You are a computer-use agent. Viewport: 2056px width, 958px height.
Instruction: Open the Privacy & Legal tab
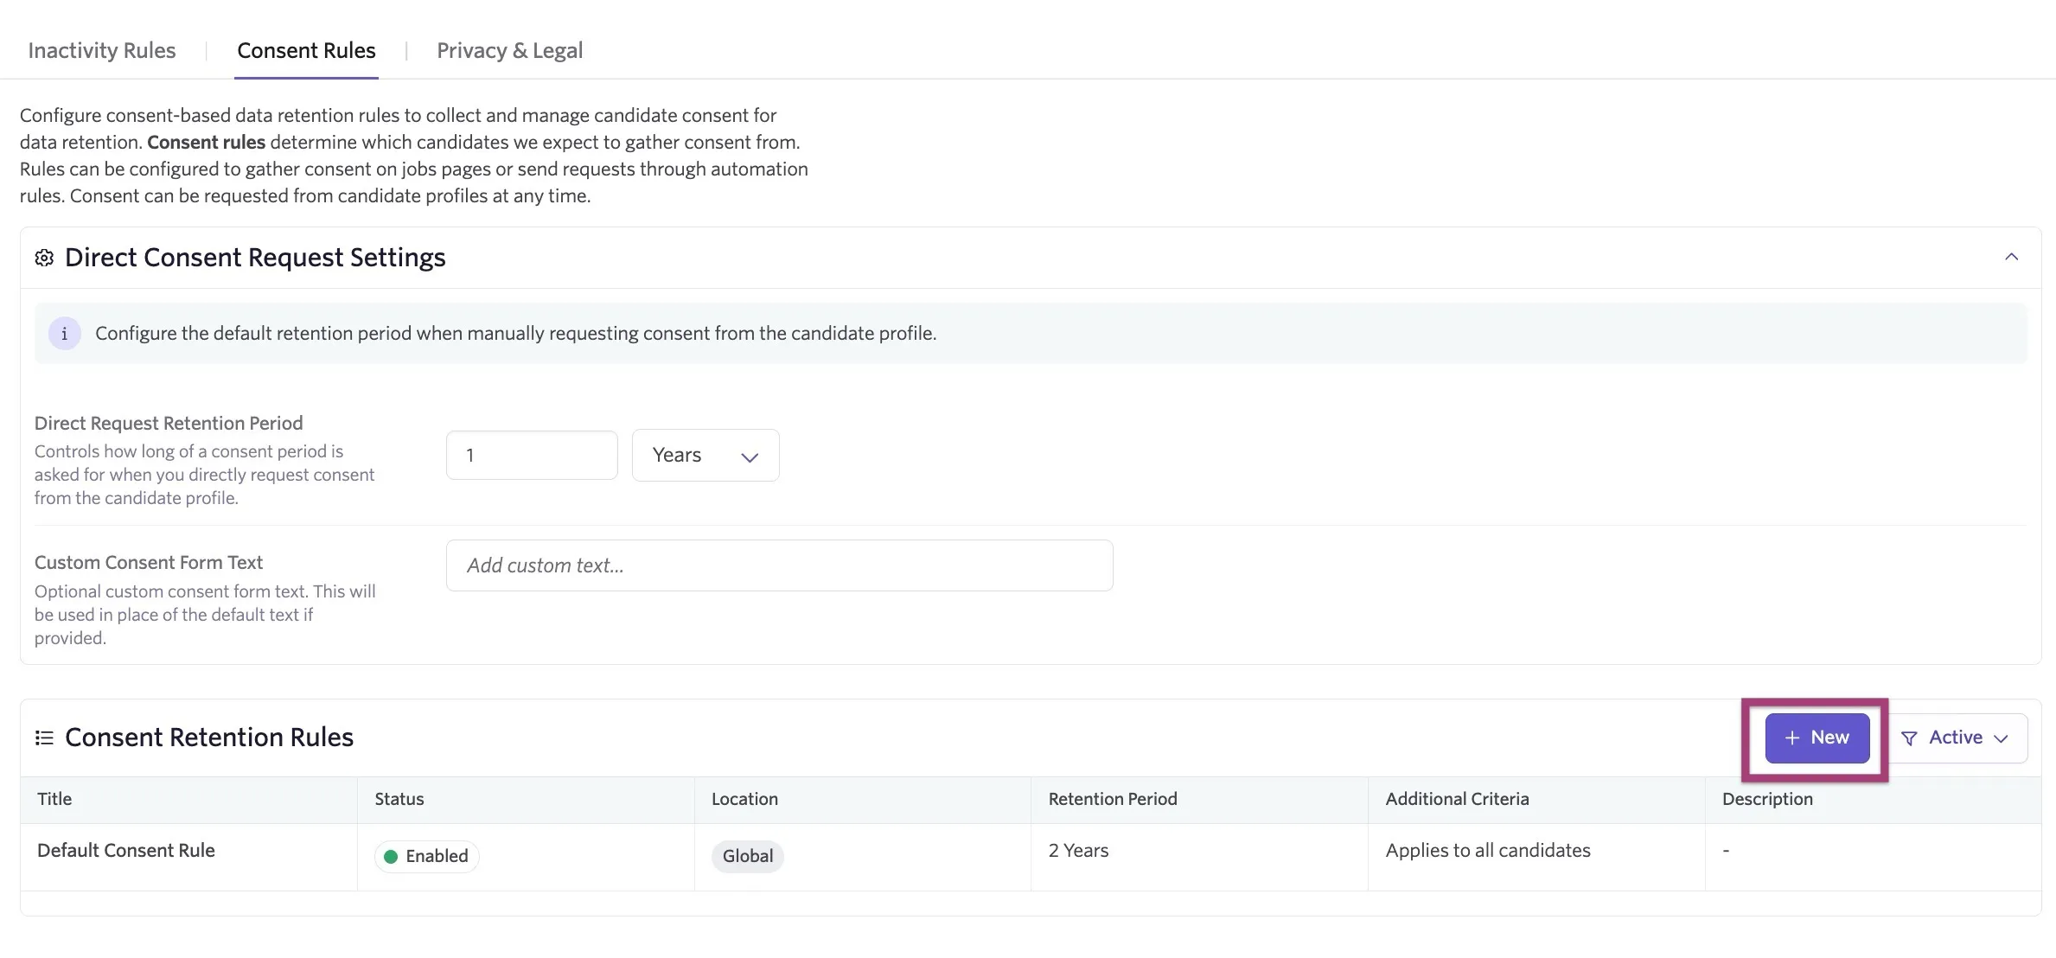click(x=509, y=50)
